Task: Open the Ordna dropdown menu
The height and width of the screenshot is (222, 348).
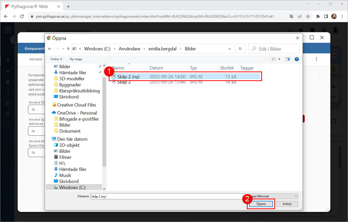Action: click(56, 59)
